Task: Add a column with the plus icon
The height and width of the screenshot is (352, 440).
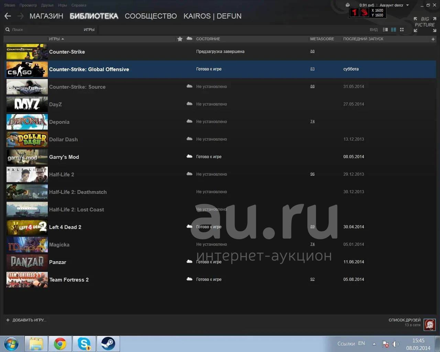Action: [x=433, y=39]
